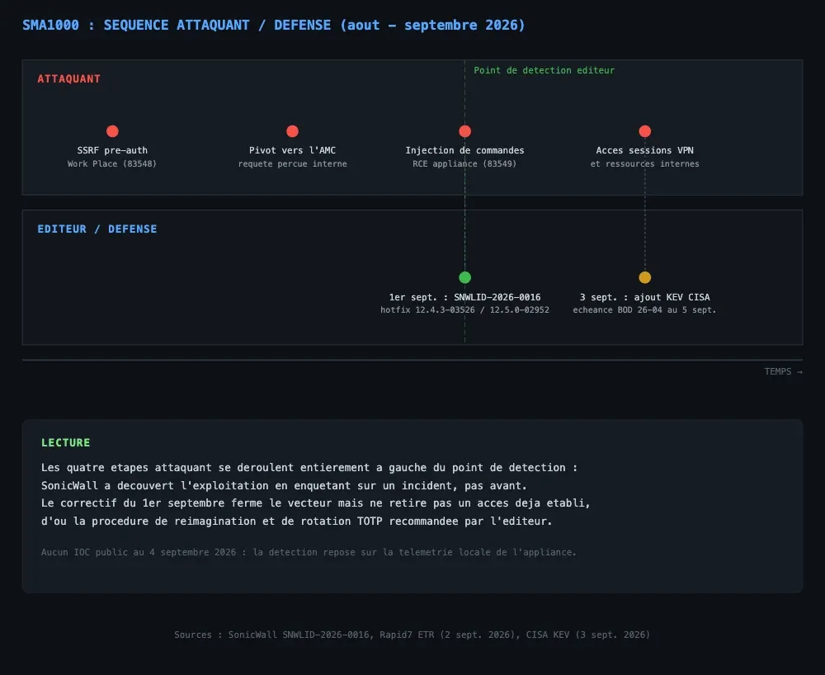
Task: Click the 'Point de detection editeur' label
Action: [544, 70]
